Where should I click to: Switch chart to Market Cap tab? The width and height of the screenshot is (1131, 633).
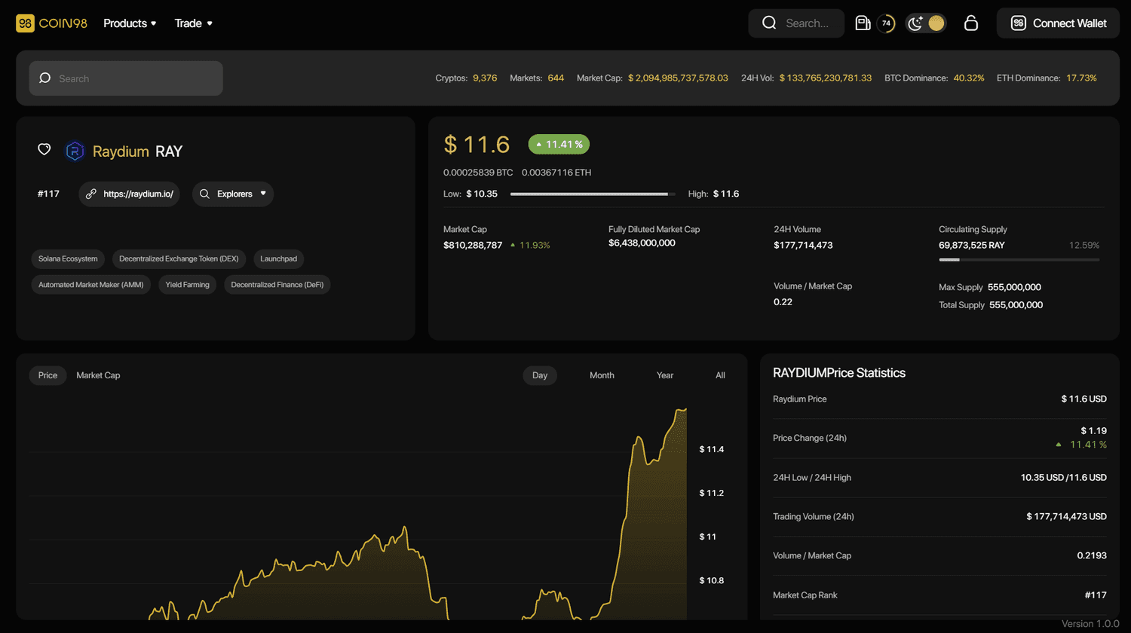(98, 375)
